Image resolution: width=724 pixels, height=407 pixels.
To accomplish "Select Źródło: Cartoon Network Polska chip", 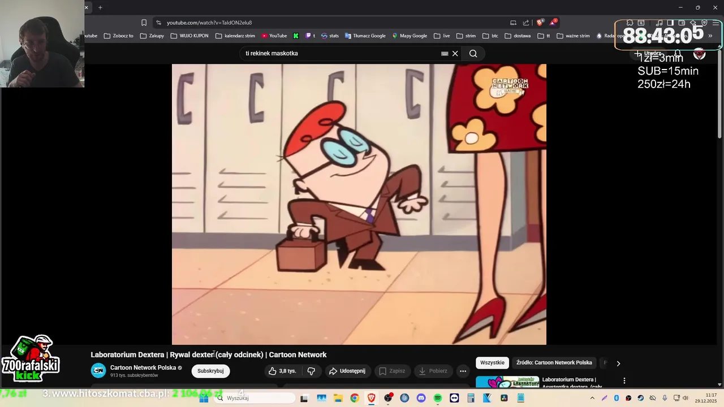I will point(554,362).
